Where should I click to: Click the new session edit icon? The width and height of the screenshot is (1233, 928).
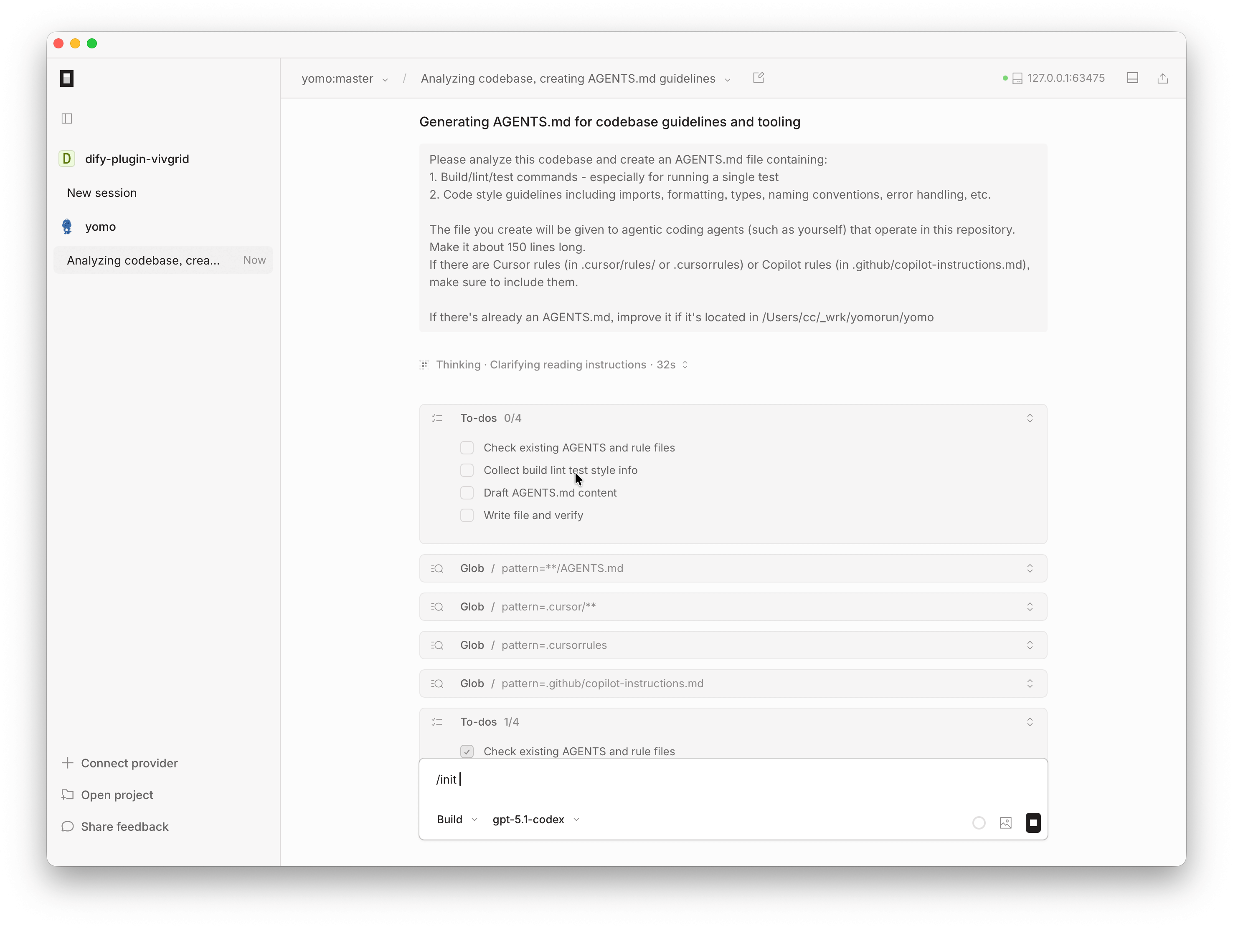coord(758,78)
